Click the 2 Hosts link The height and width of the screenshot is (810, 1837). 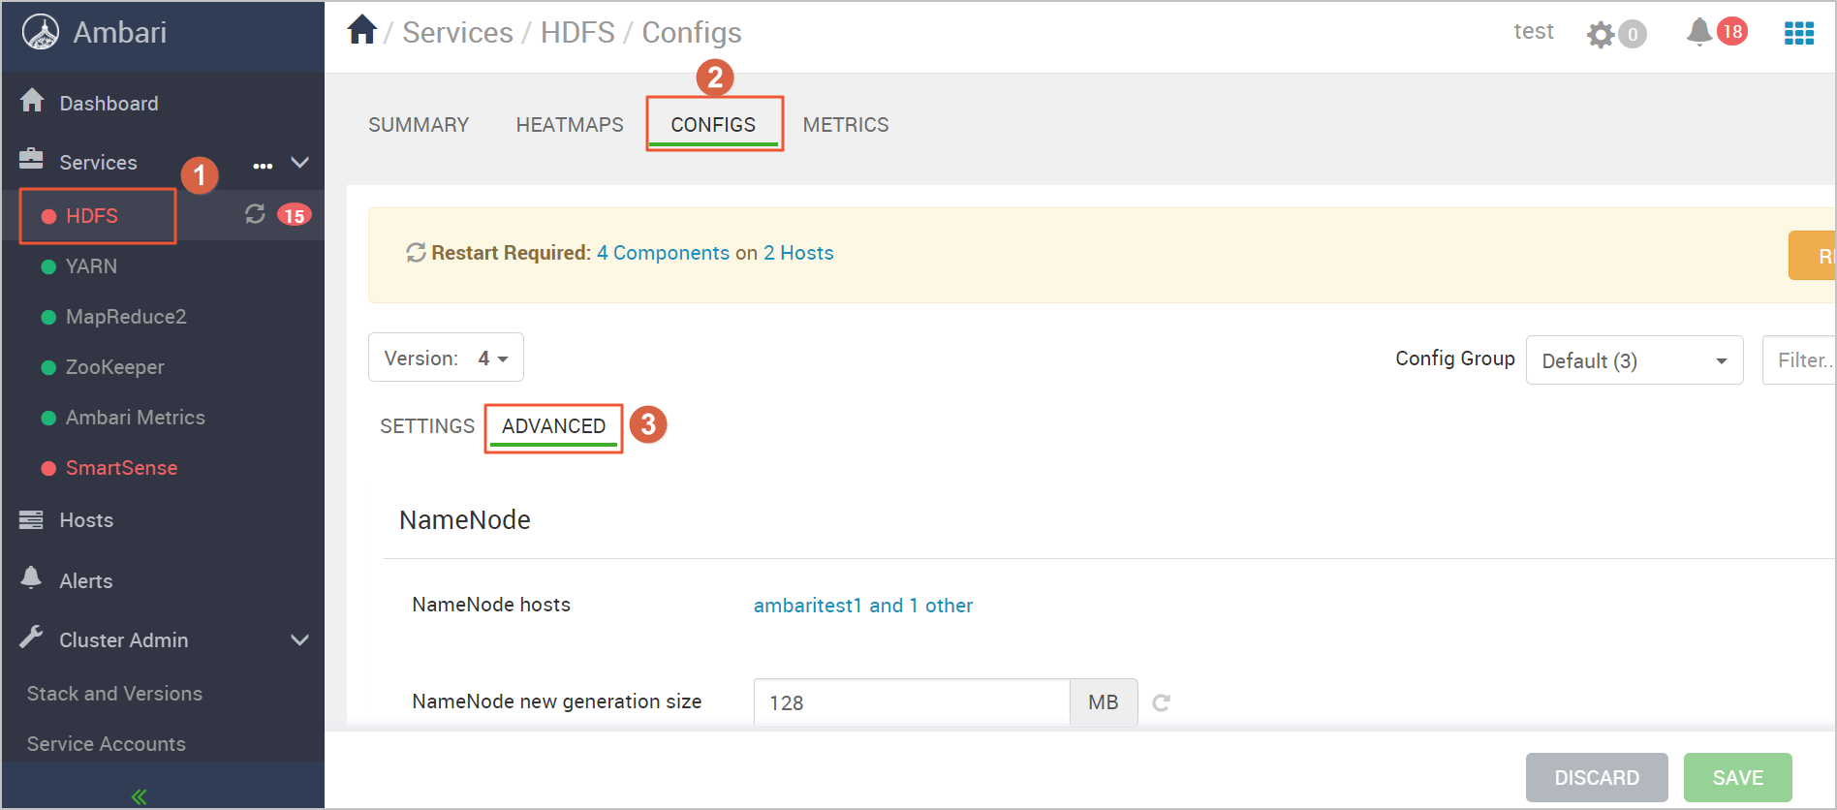point(798,253)
